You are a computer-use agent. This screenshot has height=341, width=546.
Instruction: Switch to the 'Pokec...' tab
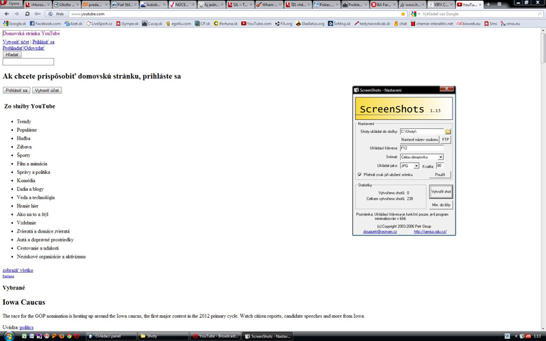pyautogui.click(x=326, y=5)
